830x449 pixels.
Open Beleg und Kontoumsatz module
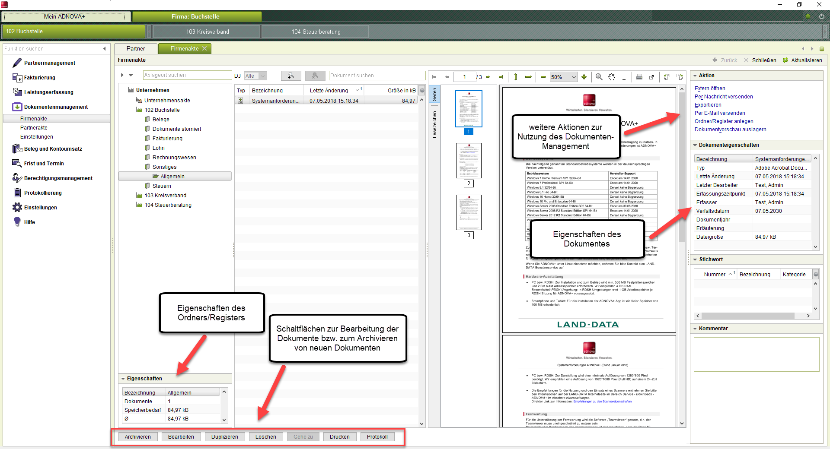point(53,149)
